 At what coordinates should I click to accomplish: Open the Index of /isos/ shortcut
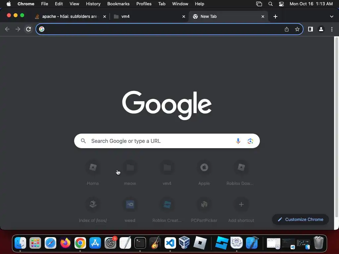[93, 210]
